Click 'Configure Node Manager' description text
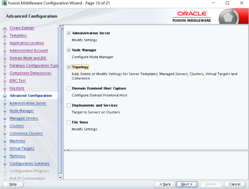Image resolution: width=249 pixels, height=189 pixels. [x=92, y=57]
